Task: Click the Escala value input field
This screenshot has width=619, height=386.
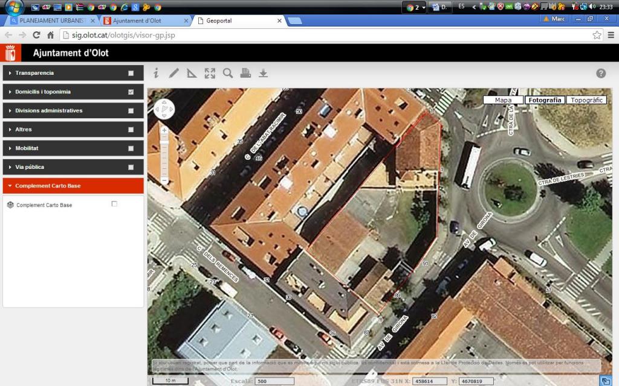Action: 274,381
